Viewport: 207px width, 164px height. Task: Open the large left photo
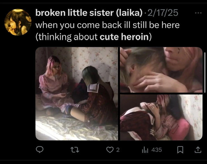77,94
